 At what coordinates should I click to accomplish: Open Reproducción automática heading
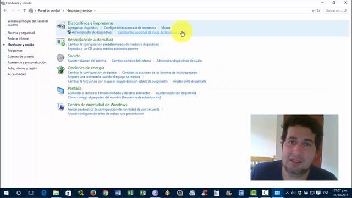(x=90, y=40)
